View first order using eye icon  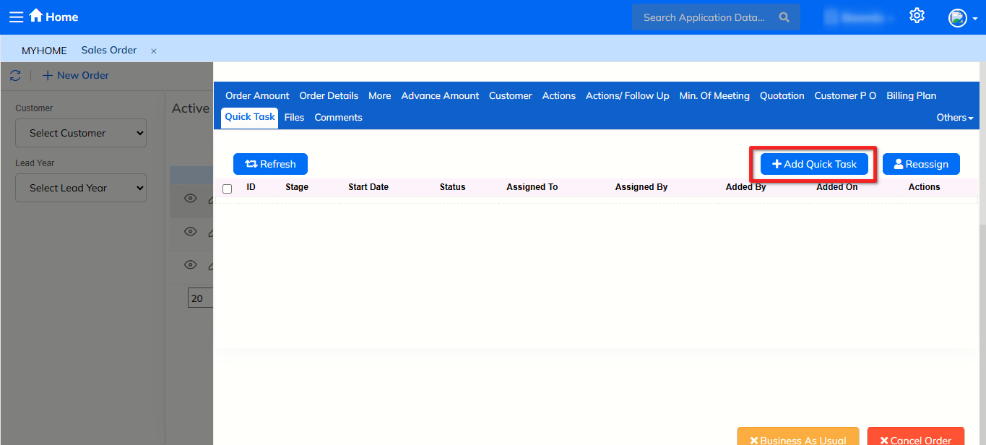point(190,199)
